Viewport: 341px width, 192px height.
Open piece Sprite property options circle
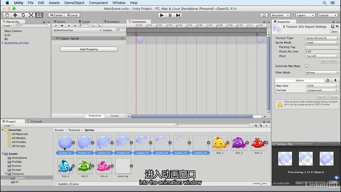click(122, 39)
